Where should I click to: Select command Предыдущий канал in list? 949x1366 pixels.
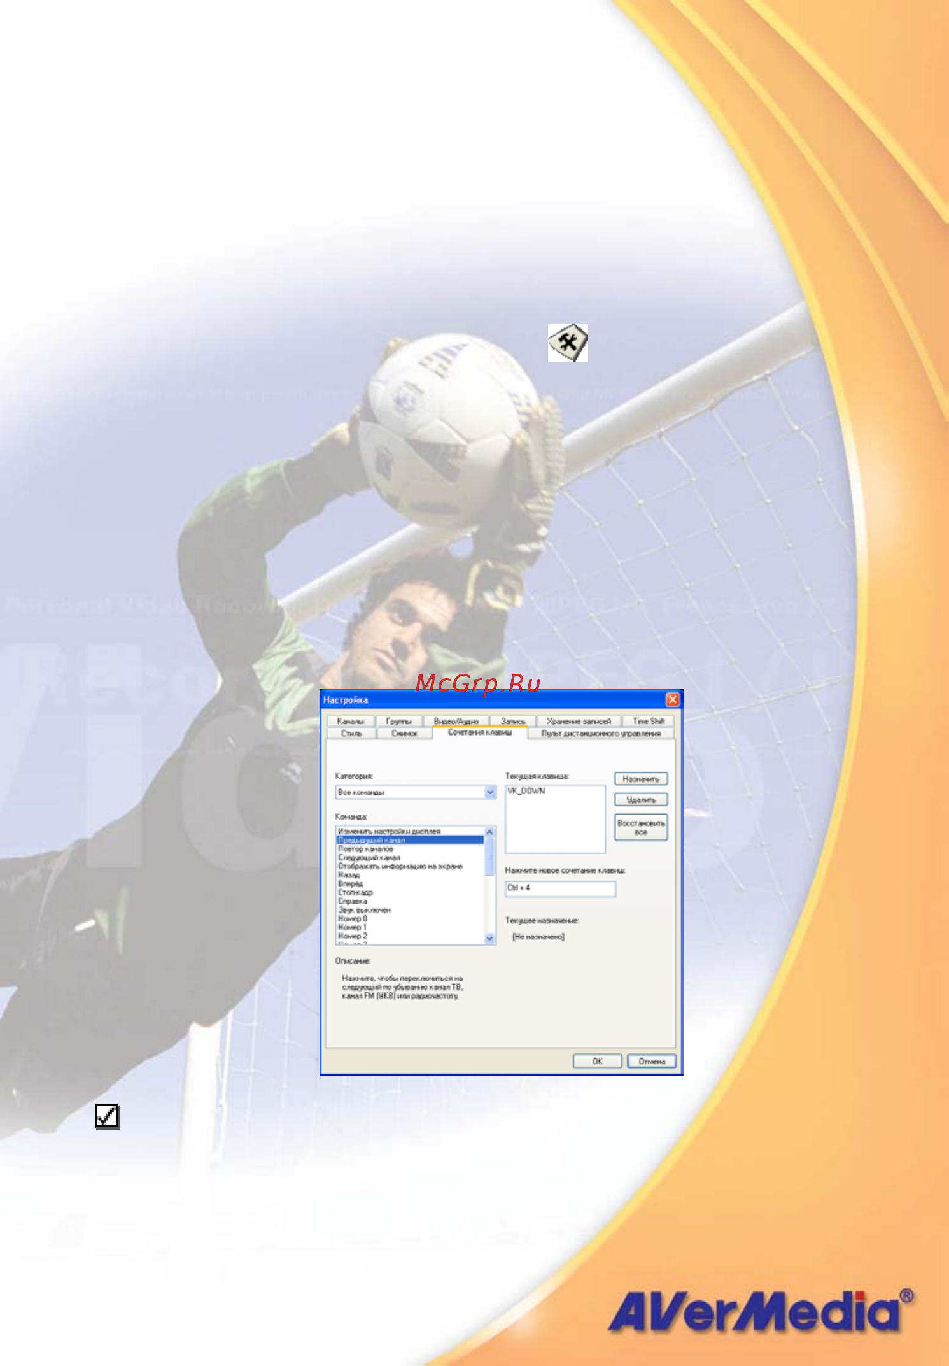410,840
